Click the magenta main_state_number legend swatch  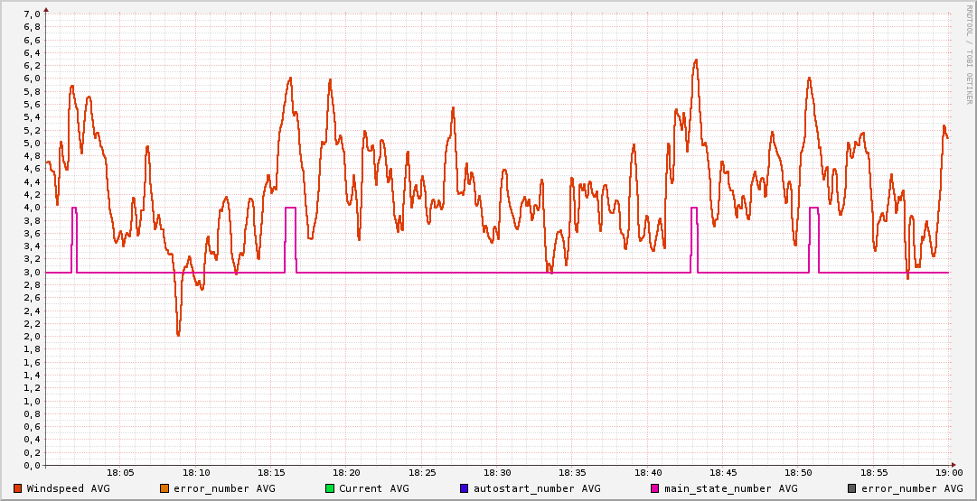(655, 488)
